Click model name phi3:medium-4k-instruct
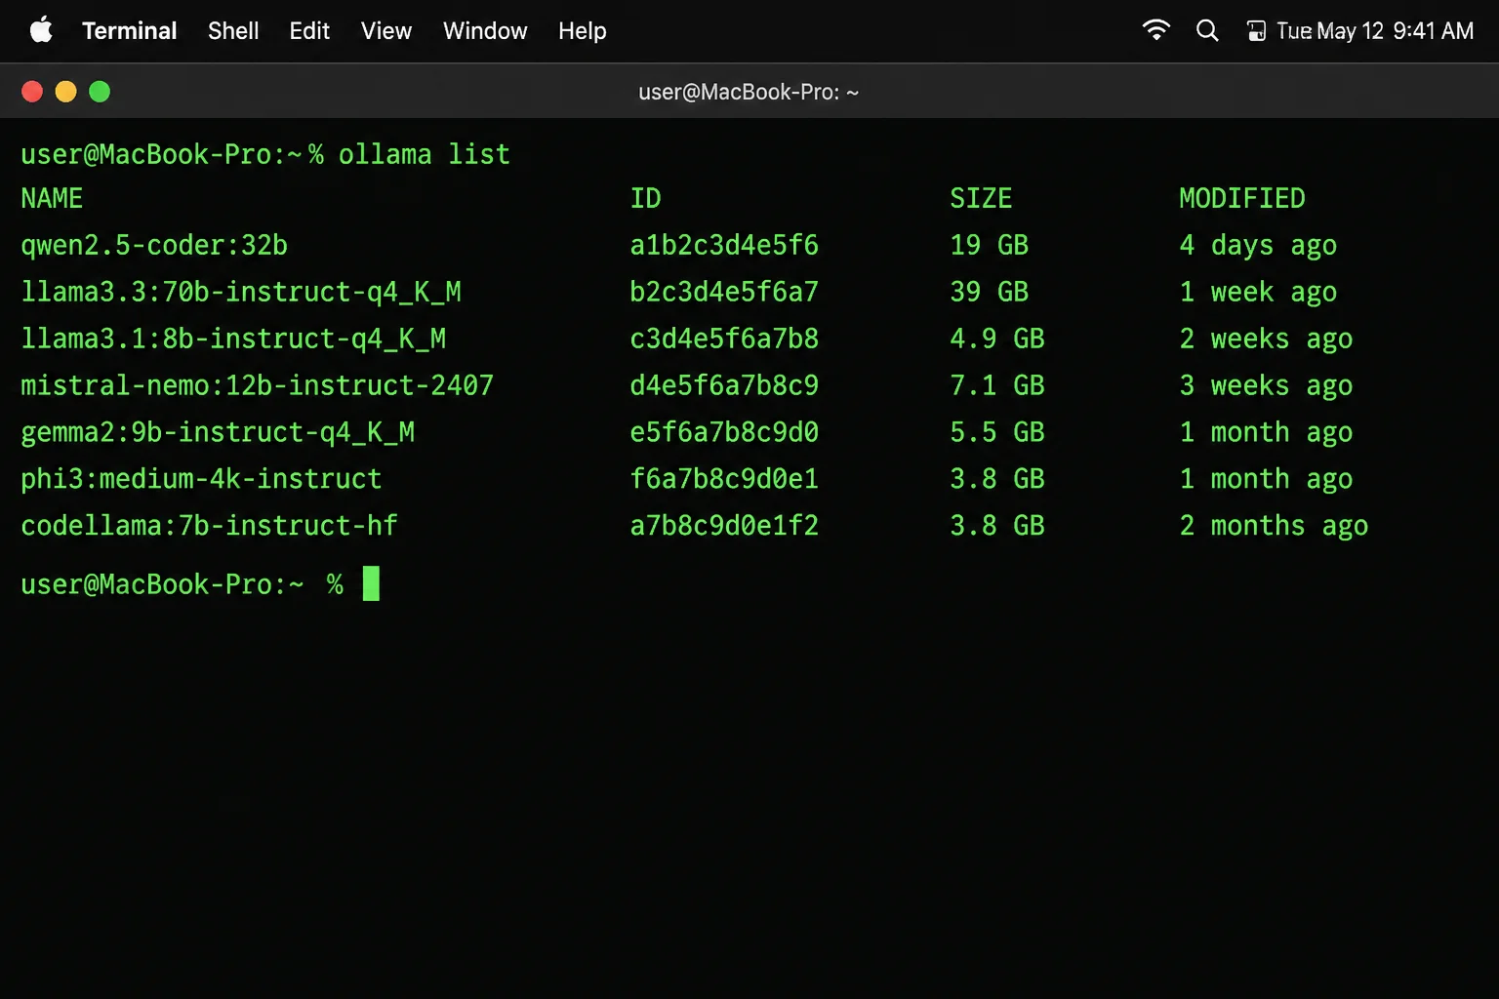Screen dimensions: 1499x999 click(201, 479)
